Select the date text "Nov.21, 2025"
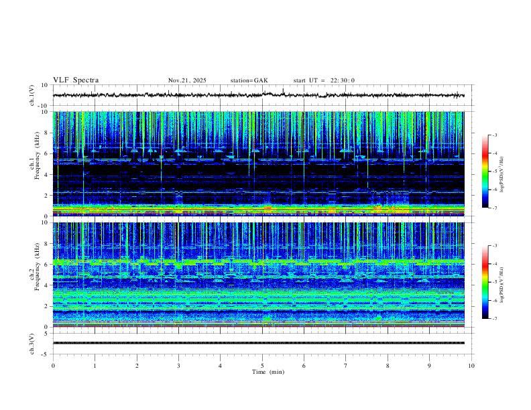Screen dimensions: 531x410 [187, 80]
